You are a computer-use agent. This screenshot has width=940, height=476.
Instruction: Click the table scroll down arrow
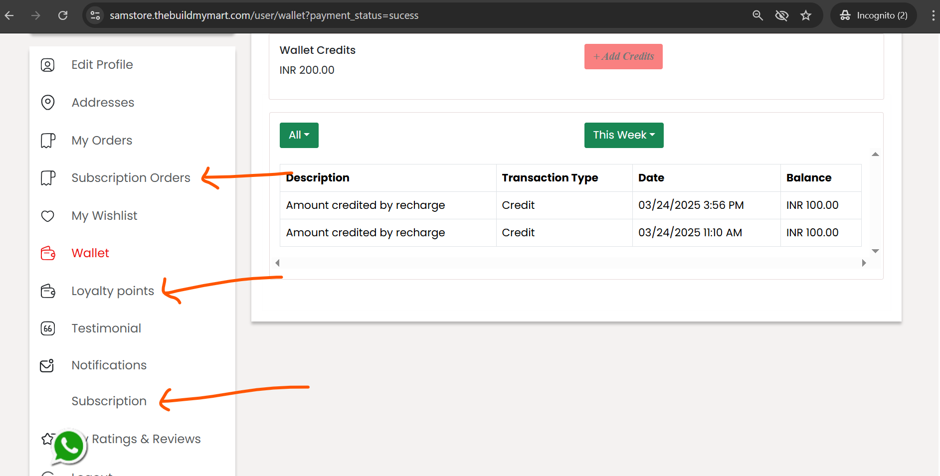875,251
